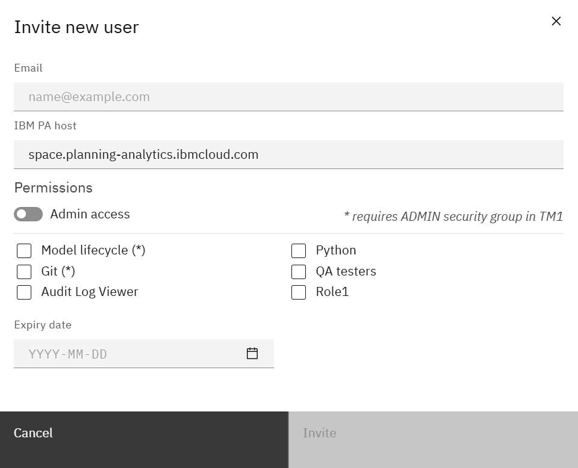Enable the Admin access toggle
Viewport: 578px width, 468px height.
pos(28,214)
